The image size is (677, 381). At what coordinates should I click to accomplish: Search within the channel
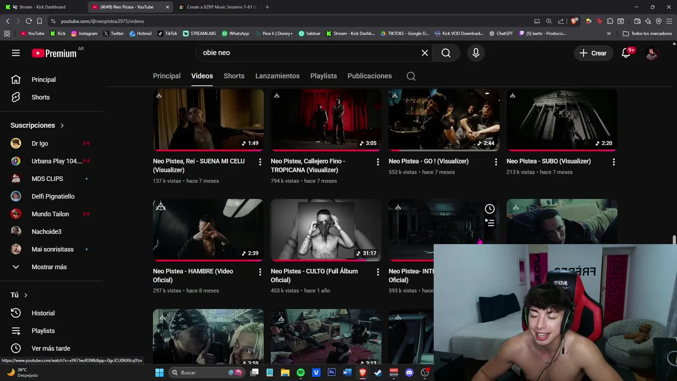(x=411, y=76)
